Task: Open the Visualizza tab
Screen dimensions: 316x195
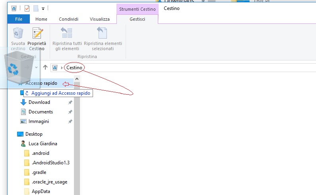Action: coord(99,19)
